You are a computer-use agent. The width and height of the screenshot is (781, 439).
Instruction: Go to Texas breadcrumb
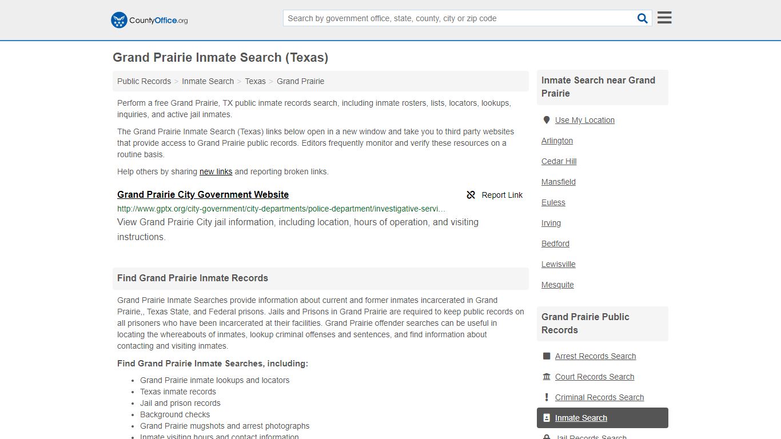255,81
